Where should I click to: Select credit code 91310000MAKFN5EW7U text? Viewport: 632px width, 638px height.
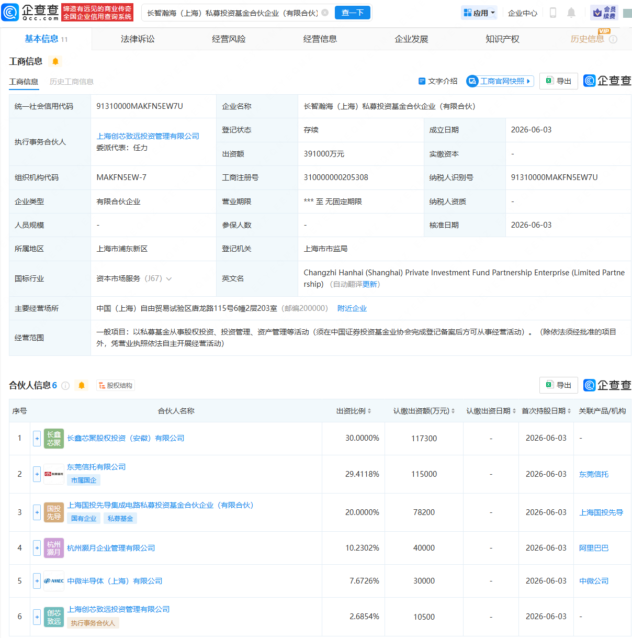point(140,106)
